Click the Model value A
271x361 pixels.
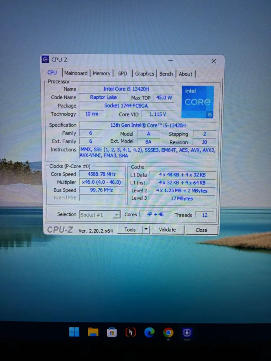click(x=148, y=134)
